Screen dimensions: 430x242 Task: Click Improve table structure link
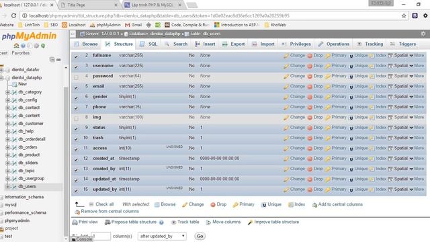pos(273,223)
